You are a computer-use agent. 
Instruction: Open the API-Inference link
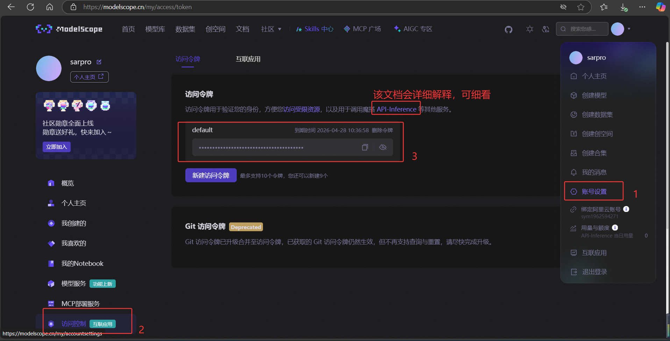(397, 109)
